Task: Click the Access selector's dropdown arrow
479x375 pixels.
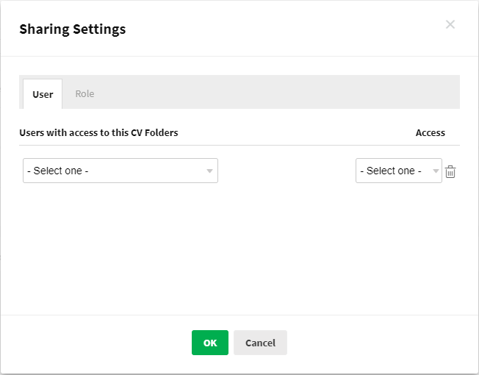Action: 436,171
